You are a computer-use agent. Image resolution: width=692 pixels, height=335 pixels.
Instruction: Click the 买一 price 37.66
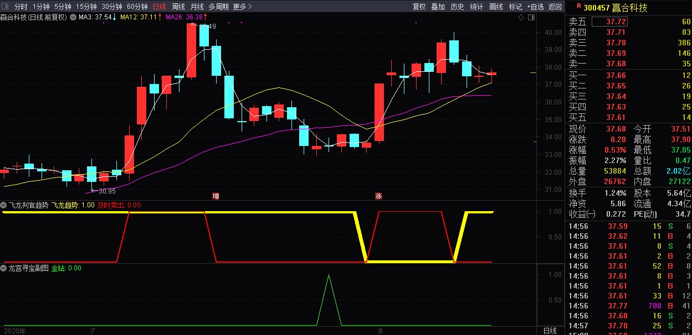pos(616,75)
